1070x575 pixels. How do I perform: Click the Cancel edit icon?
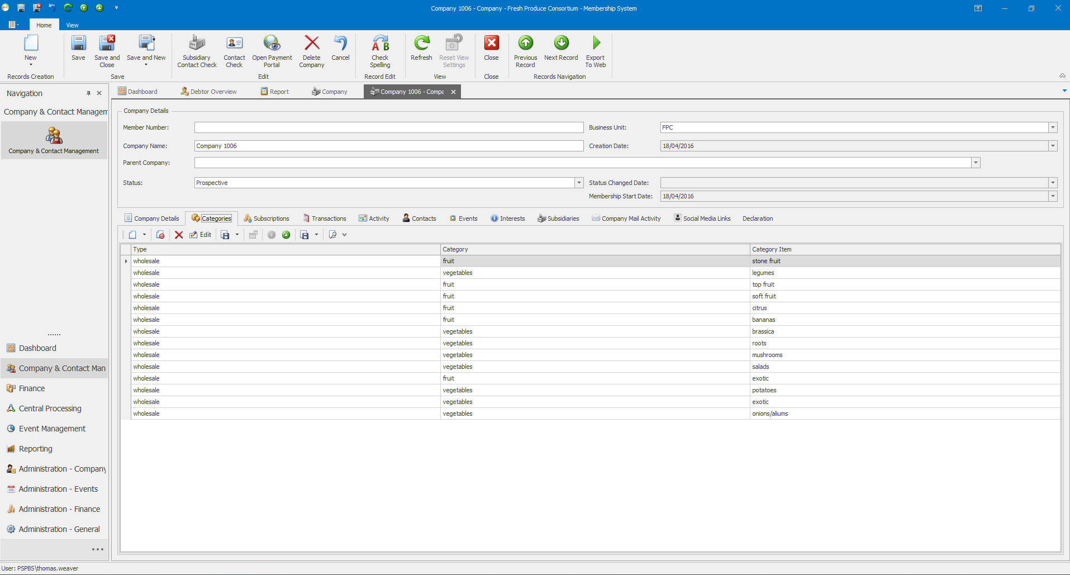point(340,48)
